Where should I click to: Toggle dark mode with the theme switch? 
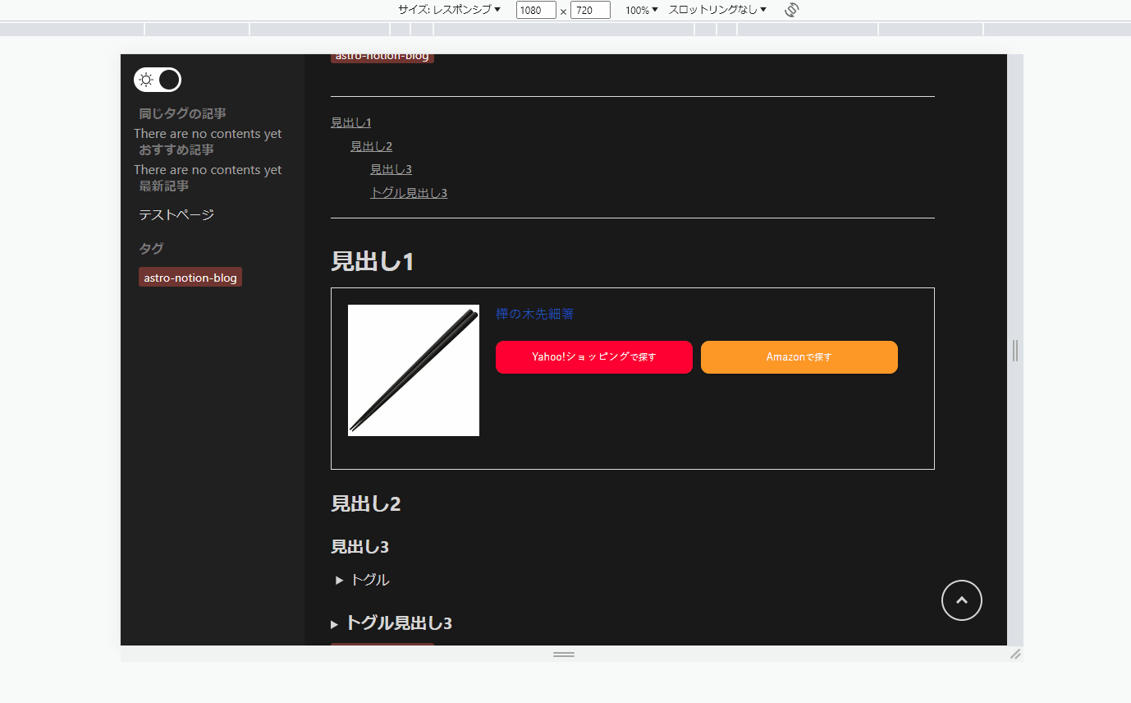point(158,80)
